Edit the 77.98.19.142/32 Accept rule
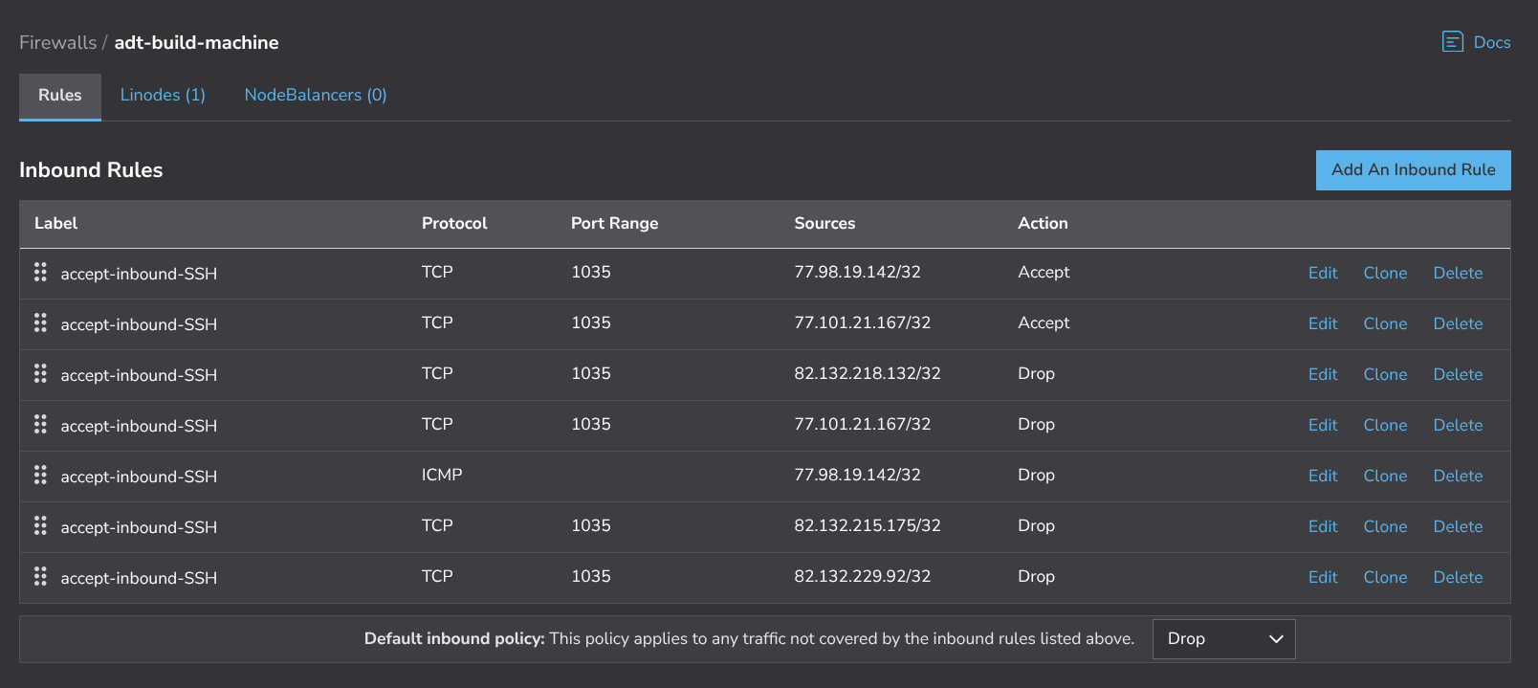The image size is (1538, 688). (x=1323, y=274)
